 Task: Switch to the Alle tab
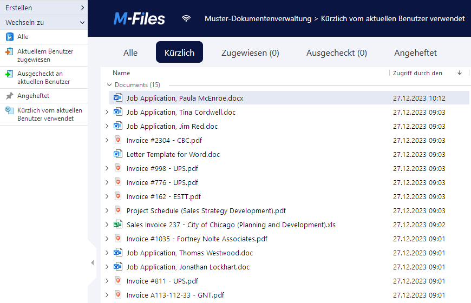pos(130,52)
